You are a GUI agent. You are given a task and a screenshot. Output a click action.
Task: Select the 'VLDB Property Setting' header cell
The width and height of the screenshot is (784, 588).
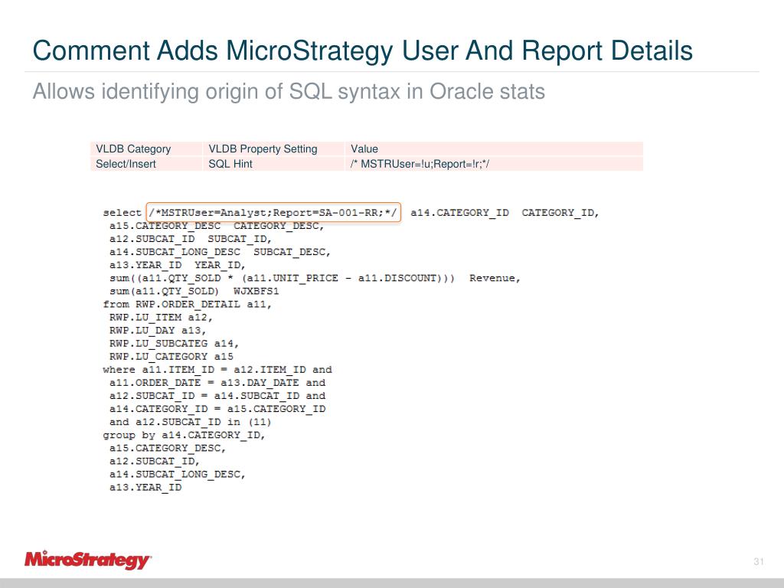pyautogui.click(x=273, y=149)
